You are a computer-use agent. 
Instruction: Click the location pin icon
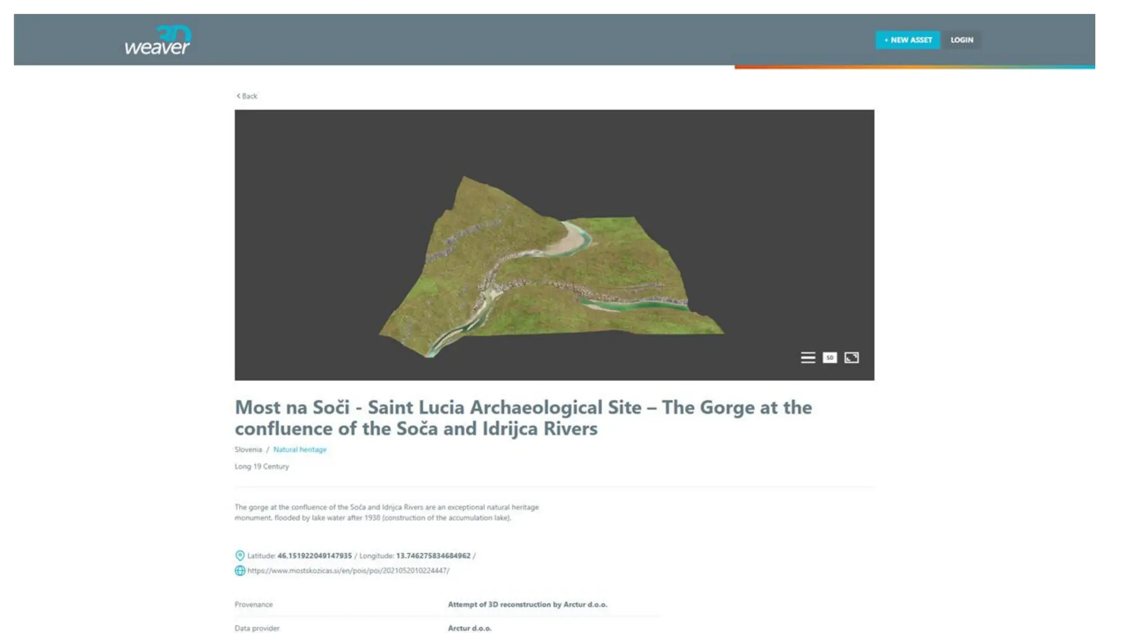coord(240,556)
